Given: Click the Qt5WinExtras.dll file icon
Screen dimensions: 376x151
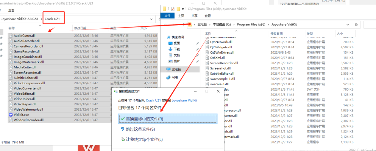Looking at the screenshot, I should (208, 52).
